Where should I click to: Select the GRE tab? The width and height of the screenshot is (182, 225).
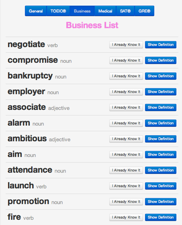[x=144, y=11]
